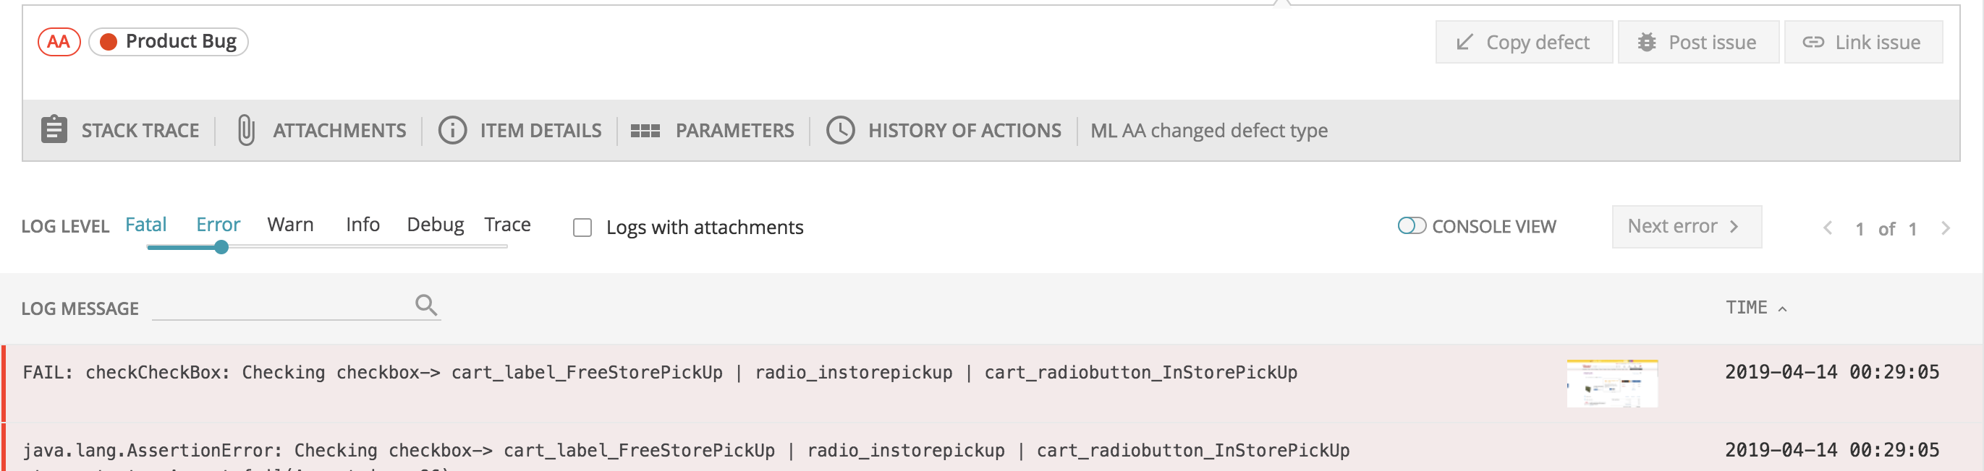Click the bug icon on Post issue
1984x471 pixels.
point(1647,42)
